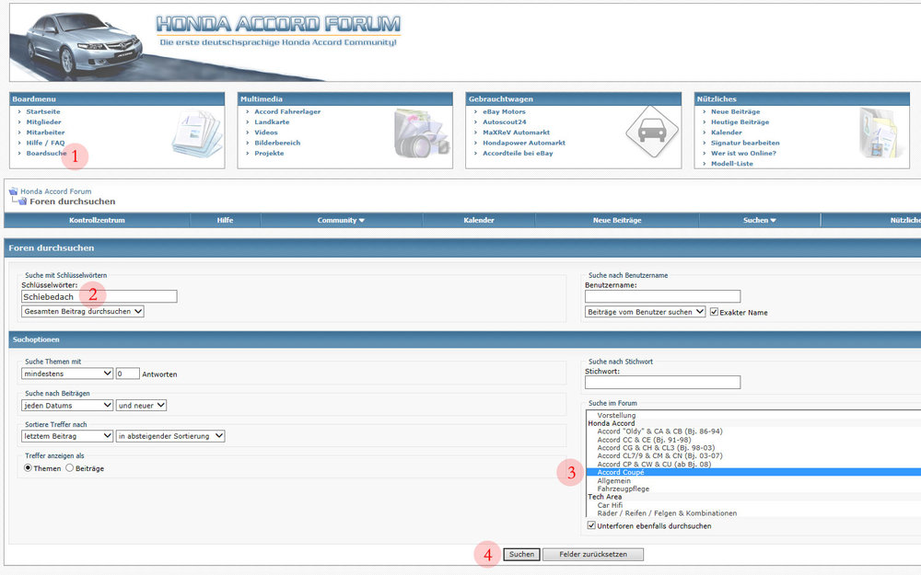Expand the letztem Beitrag sort dropdown
Image resolution: width=921 pixels, height=575 pixels.
click(x=66, y=436)
